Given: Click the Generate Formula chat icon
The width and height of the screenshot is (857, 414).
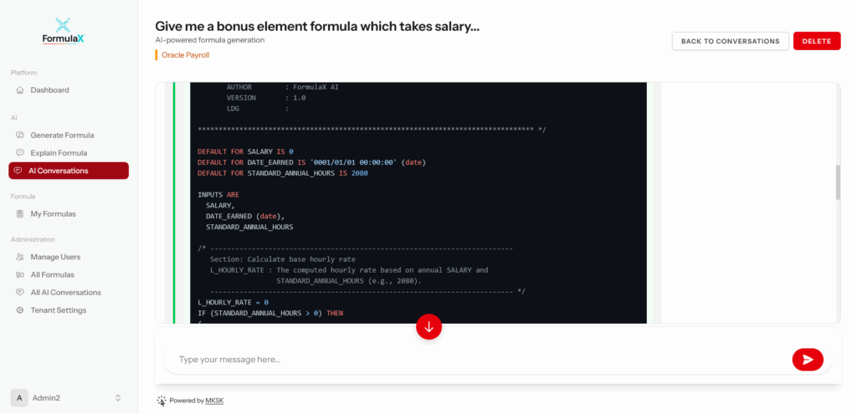Looking at the screenshot, I should (20, 135).
